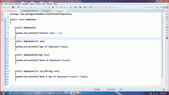Screen dimensions: 169x95
Task: Click the round black-and-white toolbar icon
Action: click(x=13, y=7)
